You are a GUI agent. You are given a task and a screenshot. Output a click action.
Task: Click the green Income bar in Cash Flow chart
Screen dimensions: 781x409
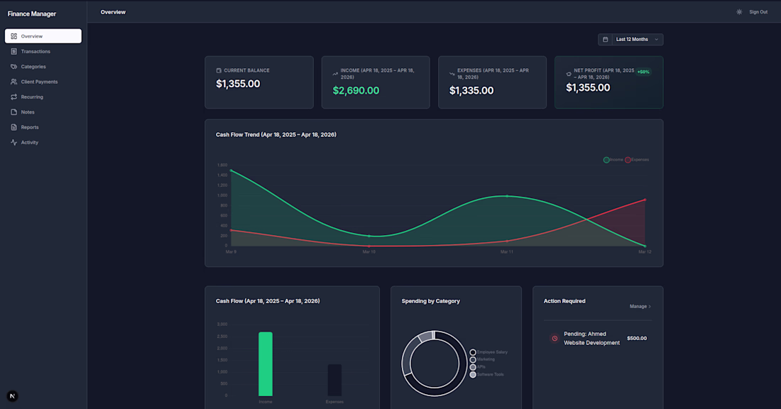(x=266, y=364)
